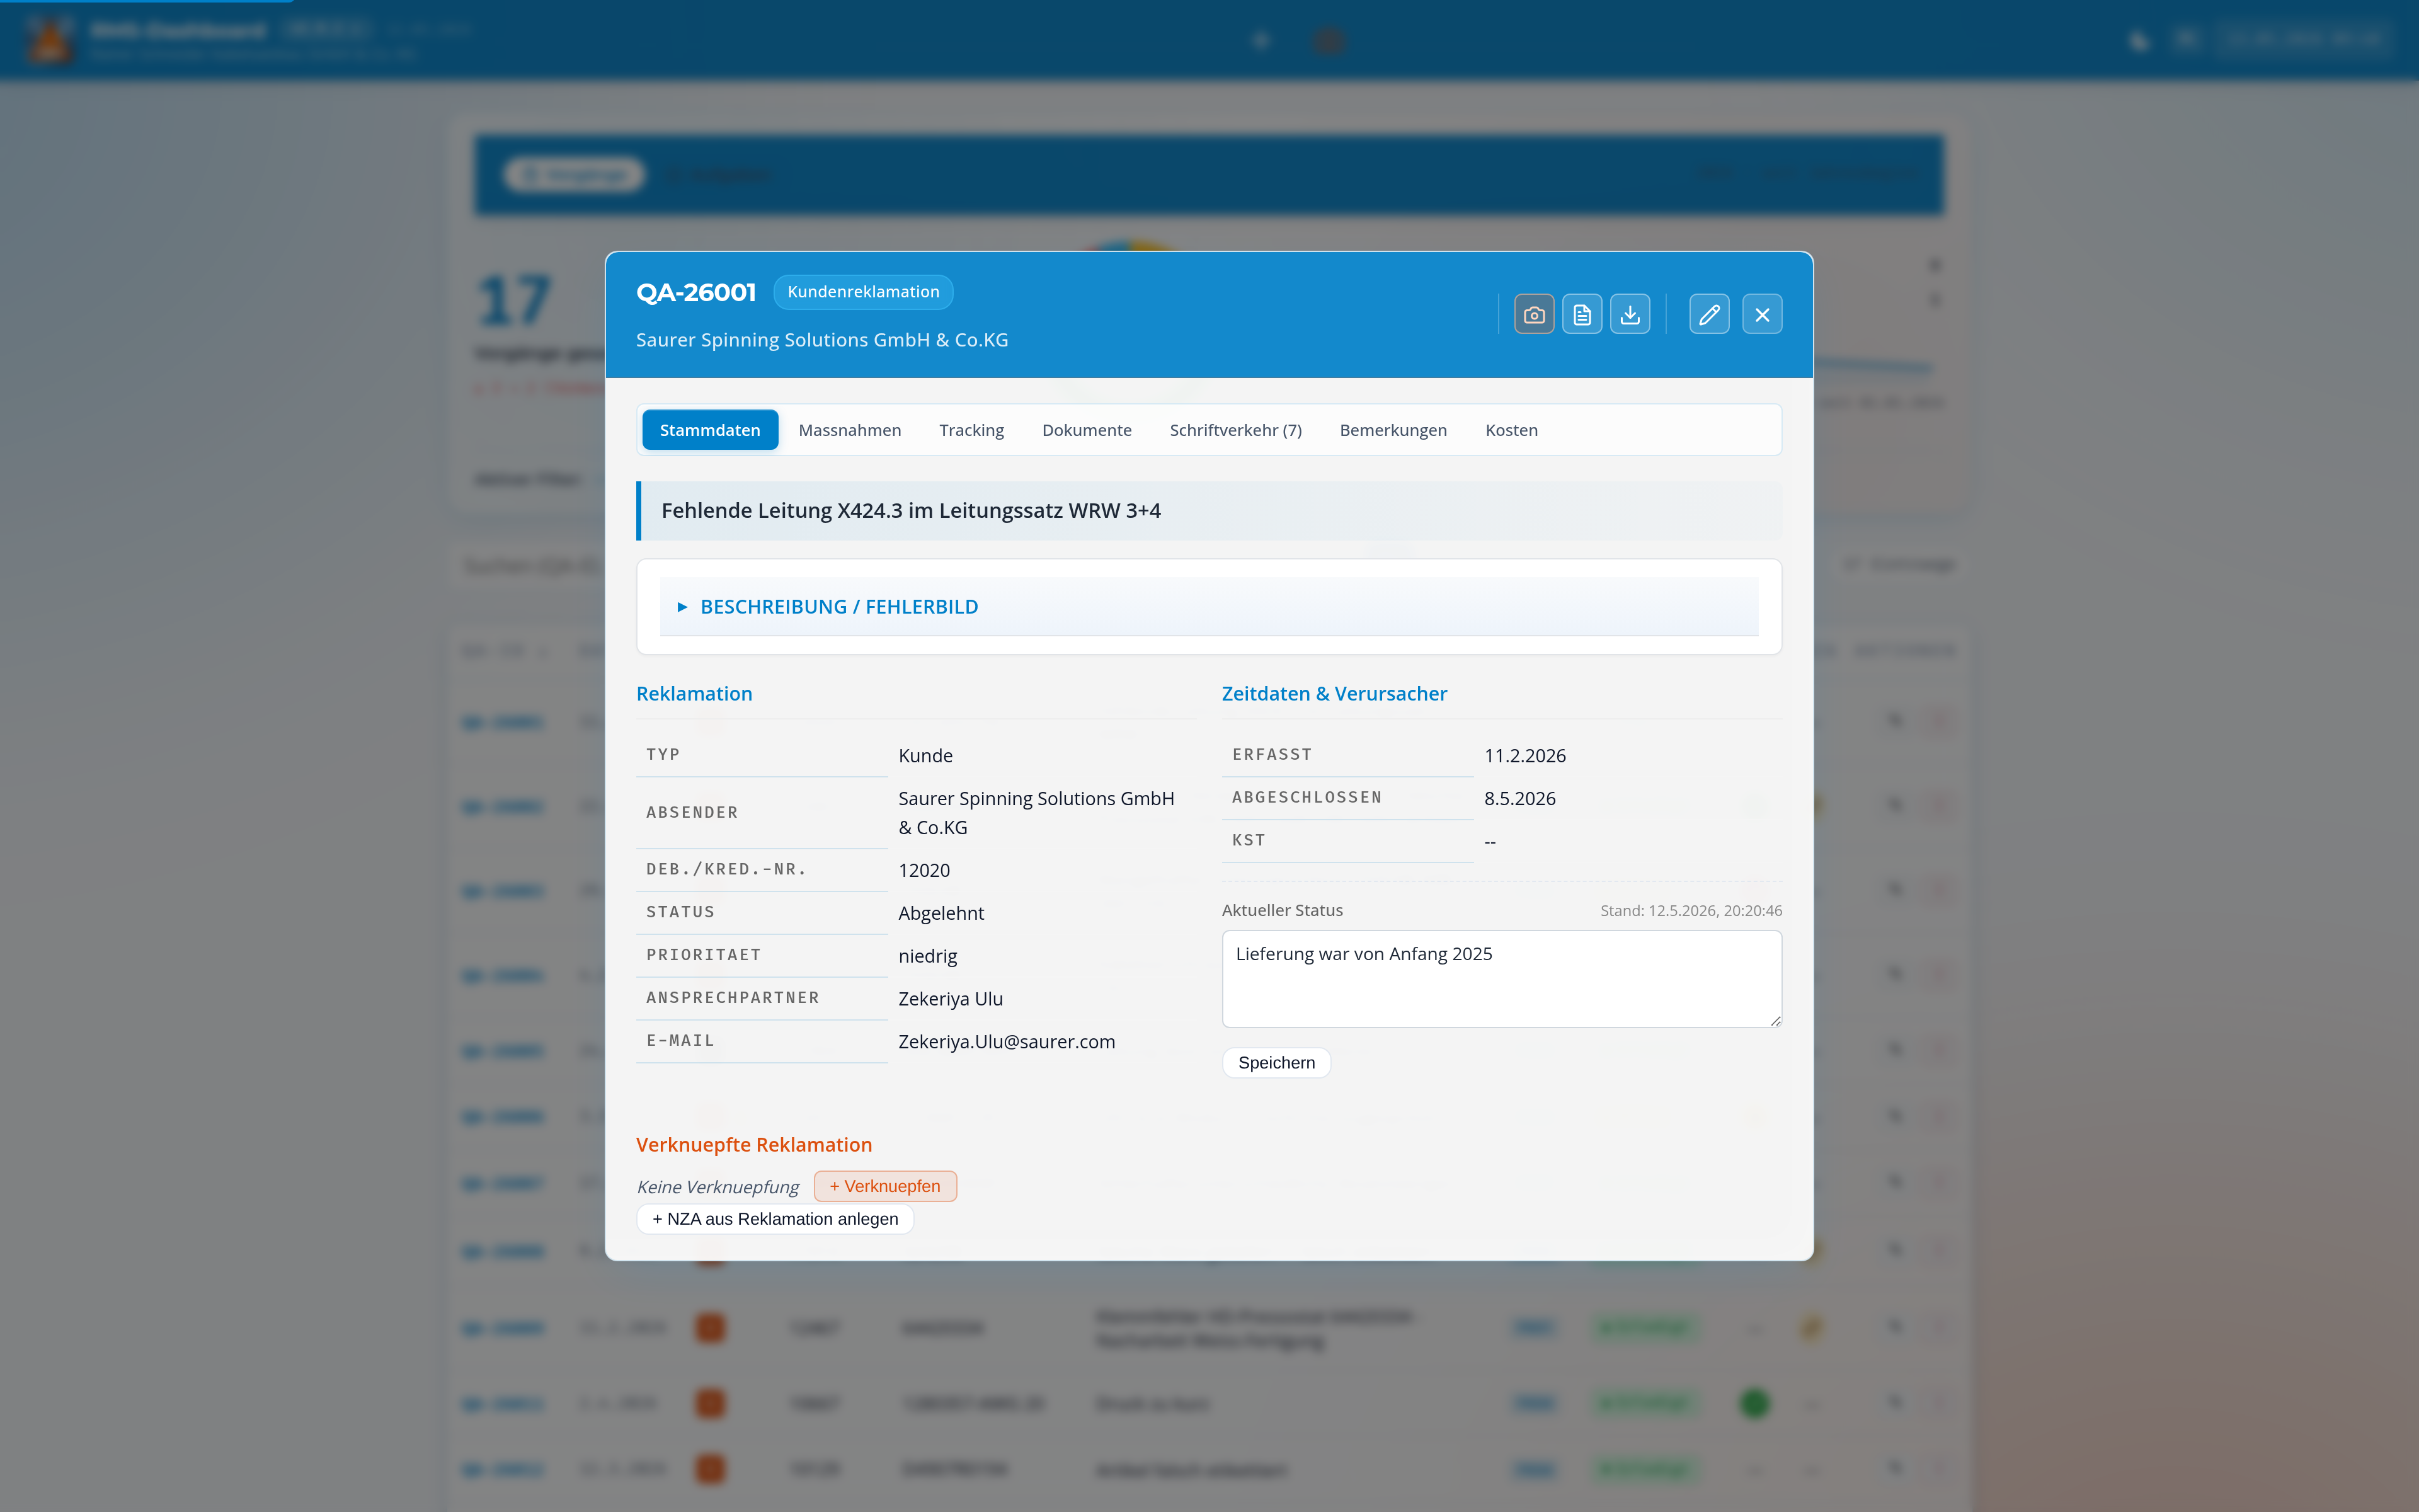Click the Verknuepfte Reklamation heading
Viewport: 2419px width, 1512px height.
tap(753, 1145)
